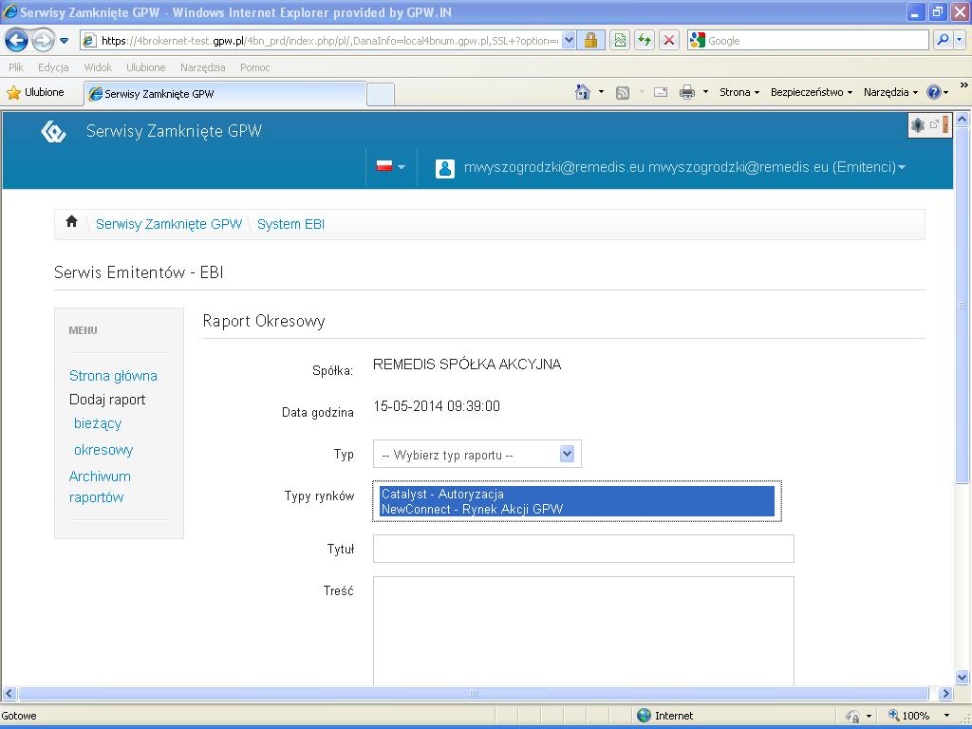The width and height of the screenshot is (972, 729).
Task: Open the Wybierz typ raportu dropdown
Action: pyautogui.click(x=477, y=455)
